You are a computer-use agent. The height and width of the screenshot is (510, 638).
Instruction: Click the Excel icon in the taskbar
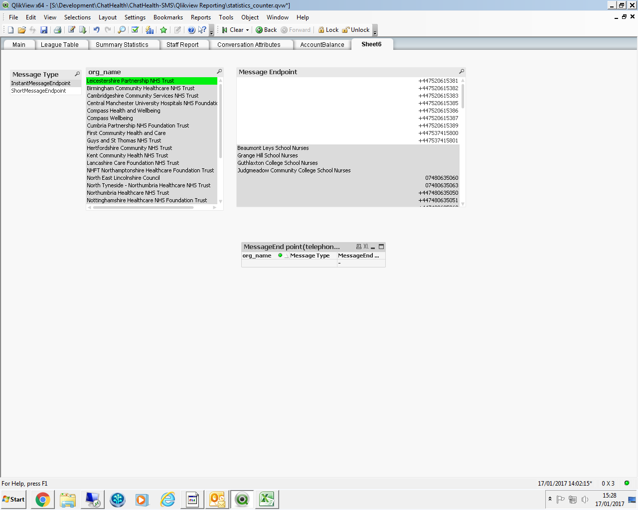(267, 500)
